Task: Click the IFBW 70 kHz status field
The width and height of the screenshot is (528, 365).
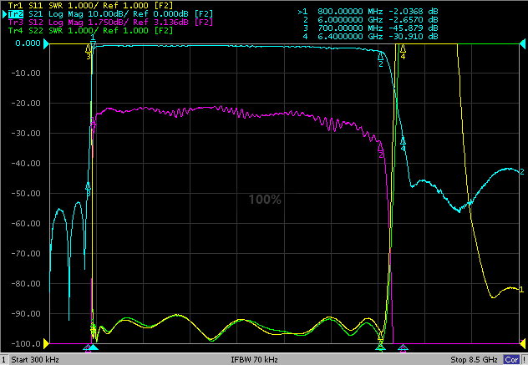Action: click(254, 360)
